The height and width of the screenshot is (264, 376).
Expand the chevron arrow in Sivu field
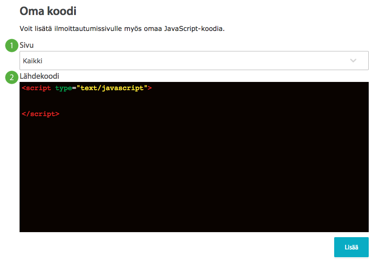click(x=353, y=61)
